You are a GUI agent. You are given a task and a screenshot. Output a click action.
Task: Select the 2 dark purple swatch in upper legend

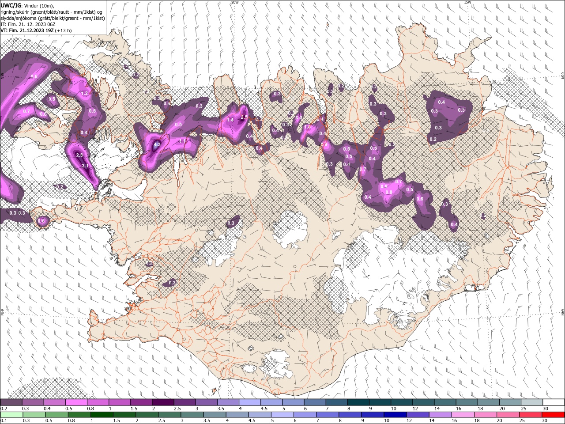coord(162,402)
